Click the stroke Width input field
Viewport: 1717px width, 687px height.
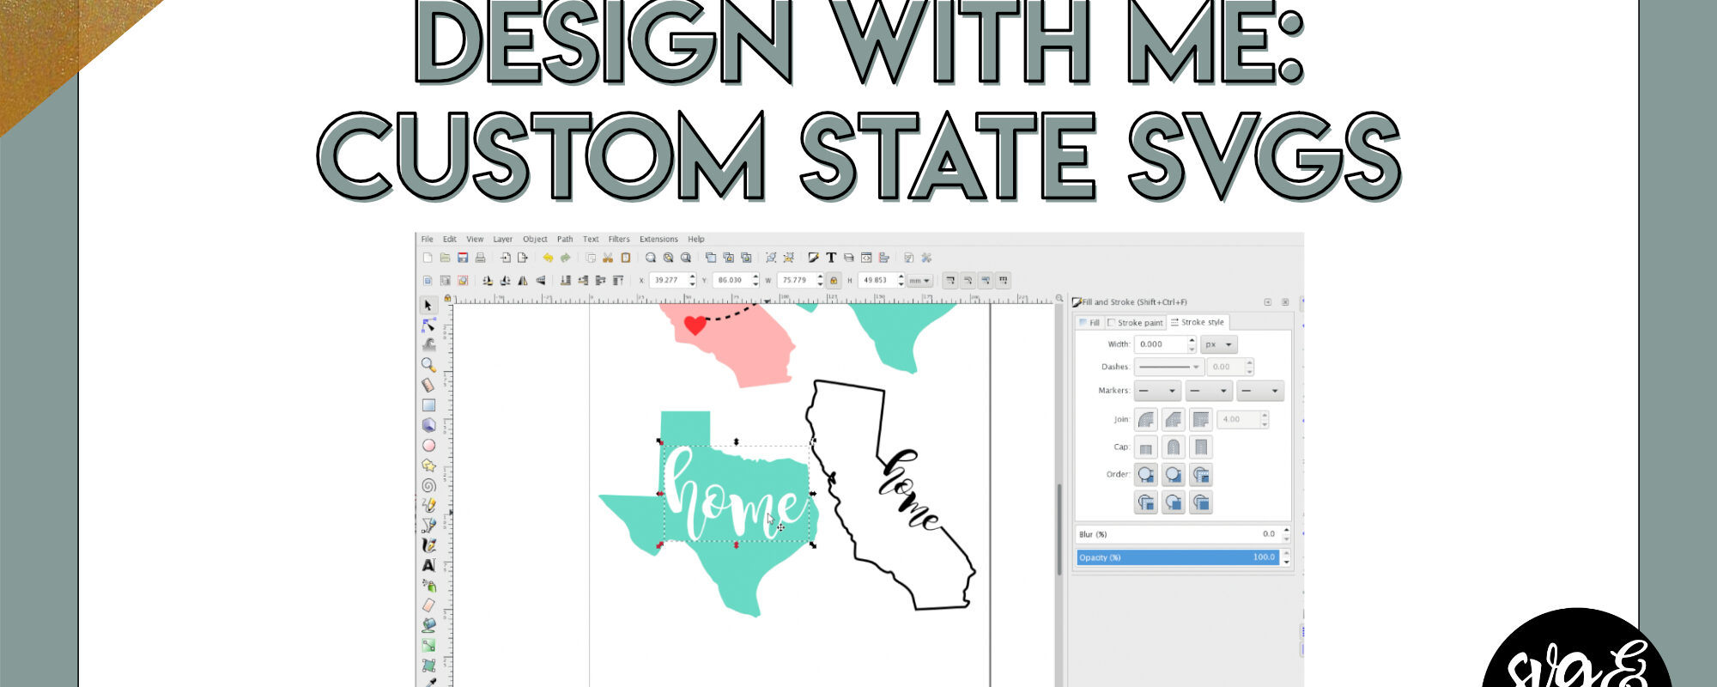[1161, 344]
